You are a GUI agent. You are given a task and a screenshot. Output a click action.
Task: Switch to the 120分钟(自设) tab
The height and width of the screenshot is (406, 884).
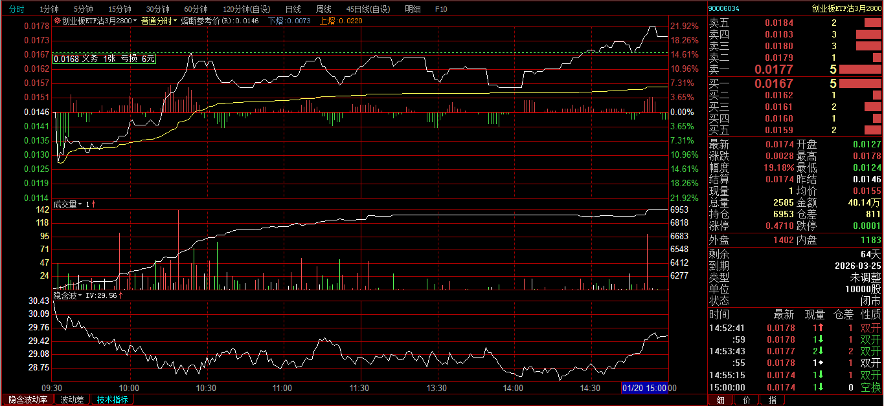pyautogui.click(x=246, y=9)
